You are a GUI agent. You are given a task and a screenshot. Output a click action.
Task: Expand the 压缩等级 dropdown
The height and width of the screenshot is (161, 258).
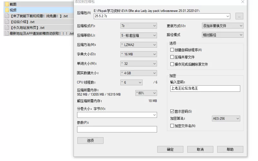click(138, 35)
